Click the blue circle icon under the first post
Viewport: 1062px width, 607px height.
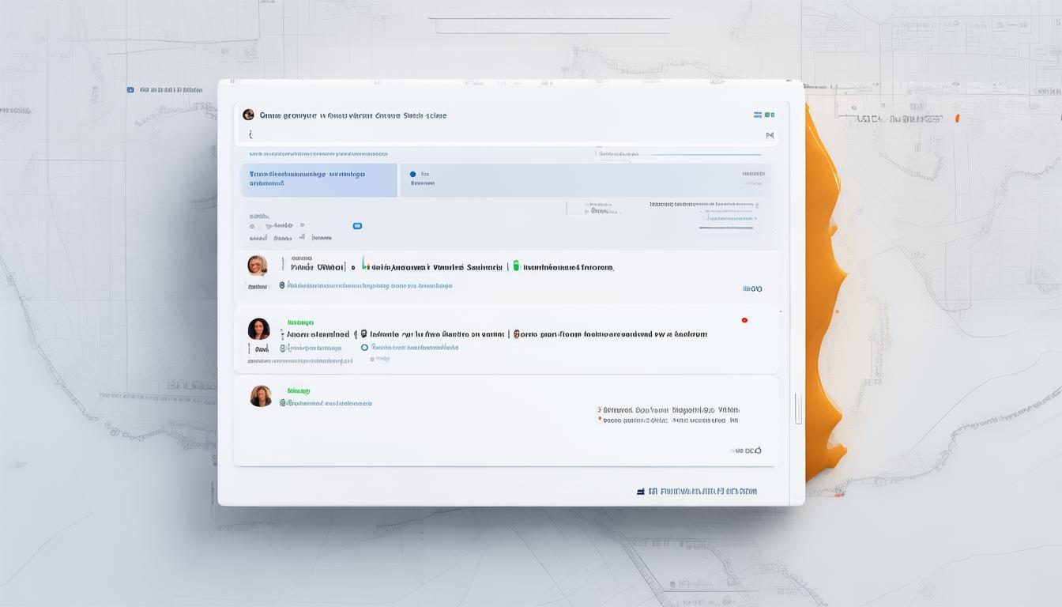282,285
